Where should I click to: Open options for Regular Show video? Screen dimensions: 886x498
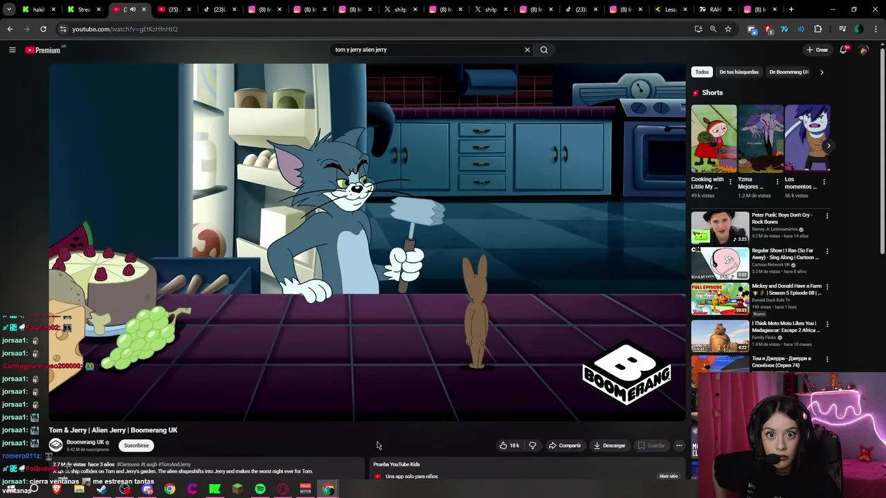point(826,251)
